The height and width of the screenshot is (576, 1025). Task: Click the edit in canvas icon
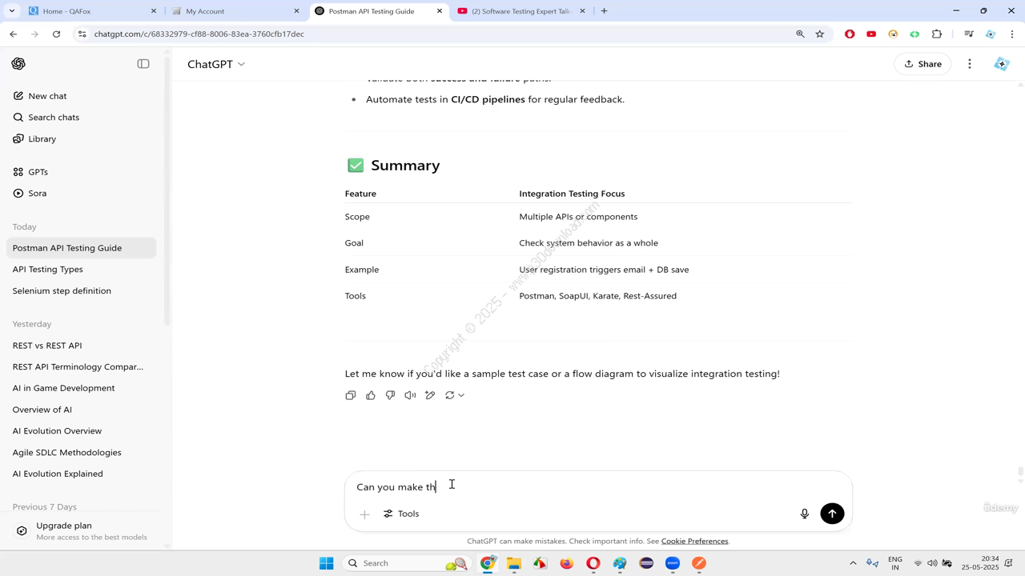click(x=430, y=395)
